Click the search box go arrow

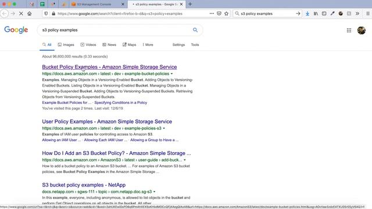[x=298, y=13]
